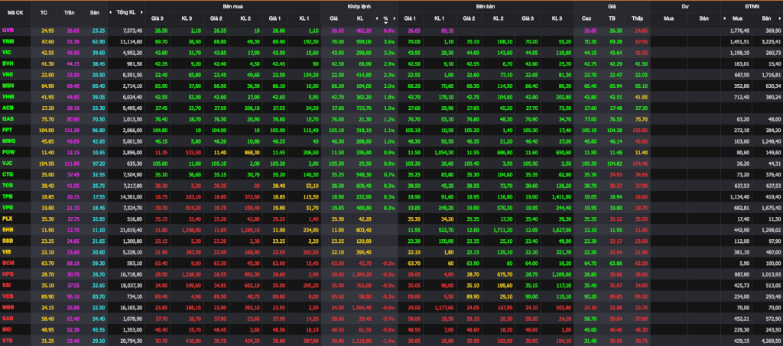This screenshot has width=783, height=346.
Task: Select SSI ticker symbol
Action: pos(7,284)
